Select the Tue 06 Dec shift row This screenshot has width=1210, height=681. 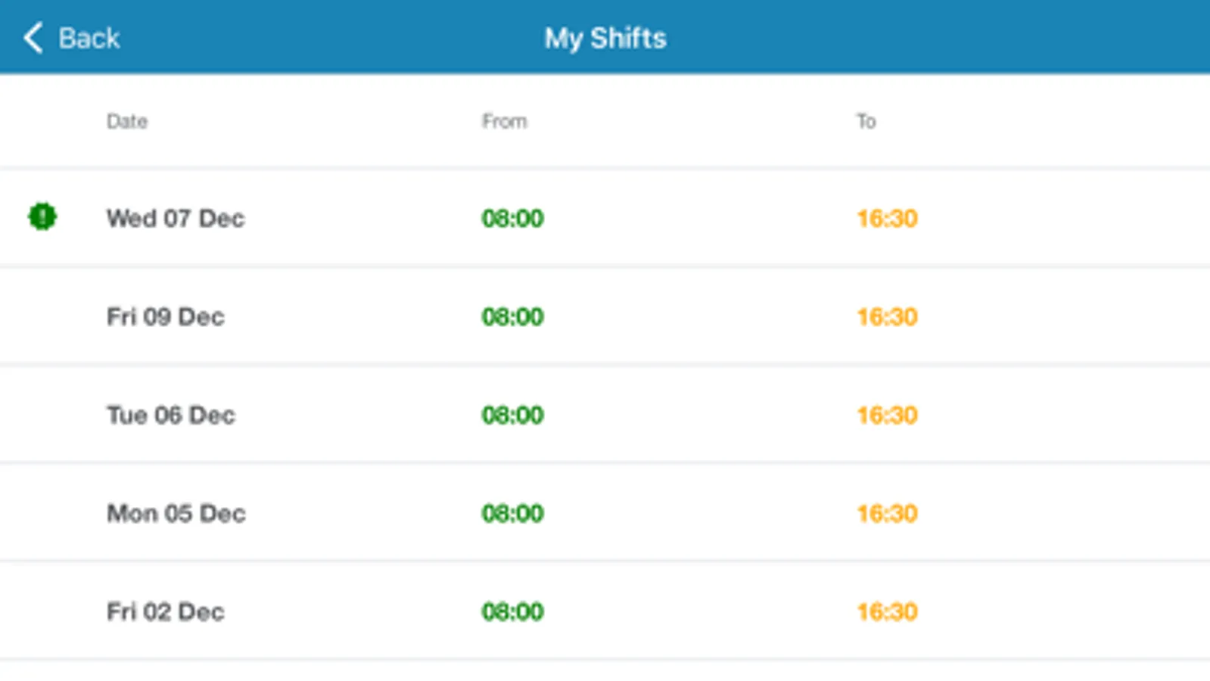click(171, 415)
